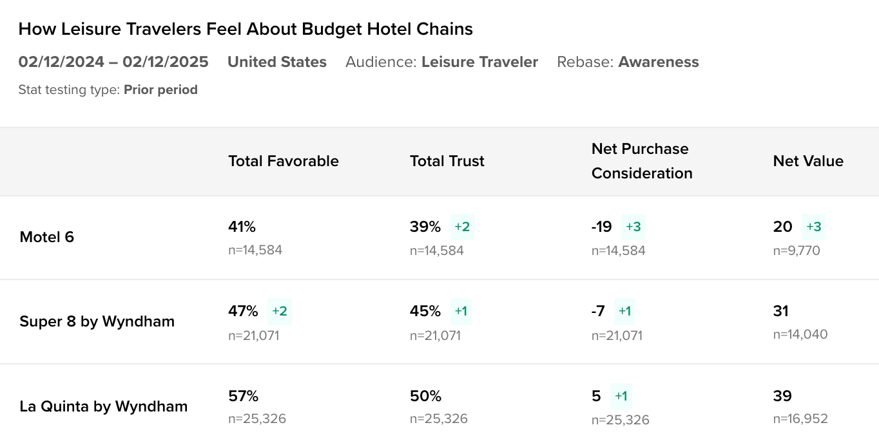
Task: Click La Quinta's 57% Total Favorable value
Action: tap(242, 396)
